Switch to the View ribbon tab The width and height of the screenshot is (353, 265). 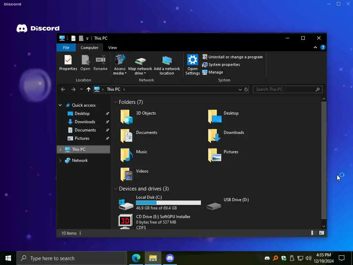(112, 48)
